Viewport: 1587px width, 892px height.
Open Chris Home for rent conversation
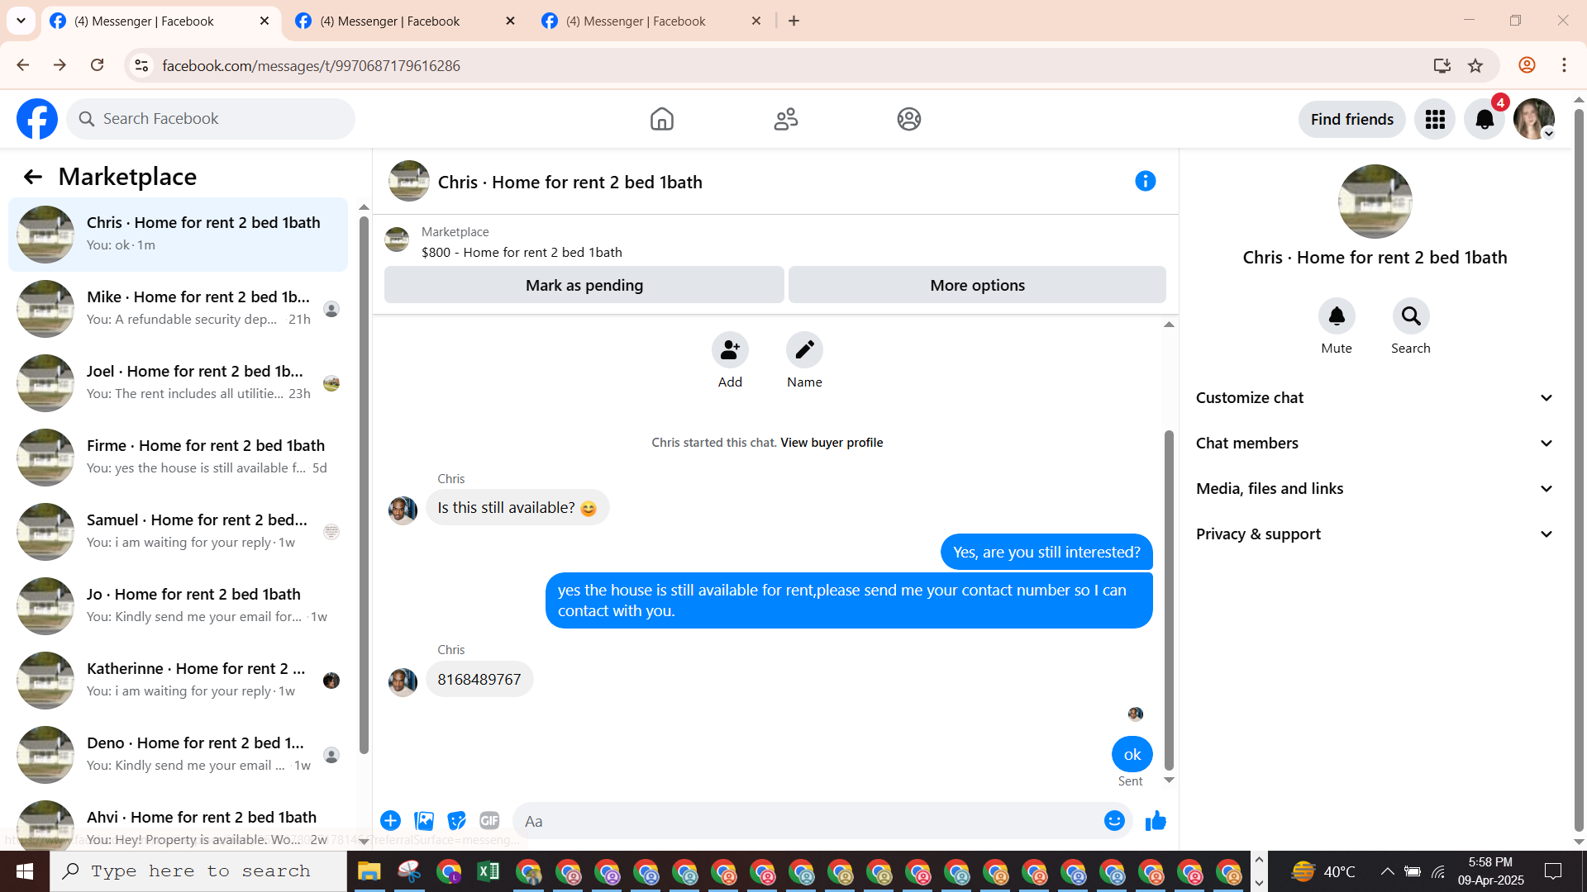(178, 235)
